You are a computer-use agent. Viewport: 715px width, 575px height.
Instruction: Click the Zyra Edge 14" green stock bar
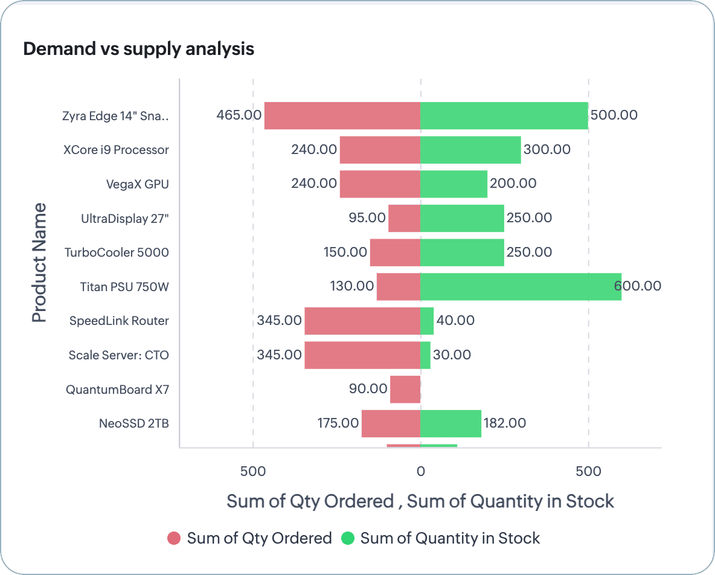coord(504,115)
